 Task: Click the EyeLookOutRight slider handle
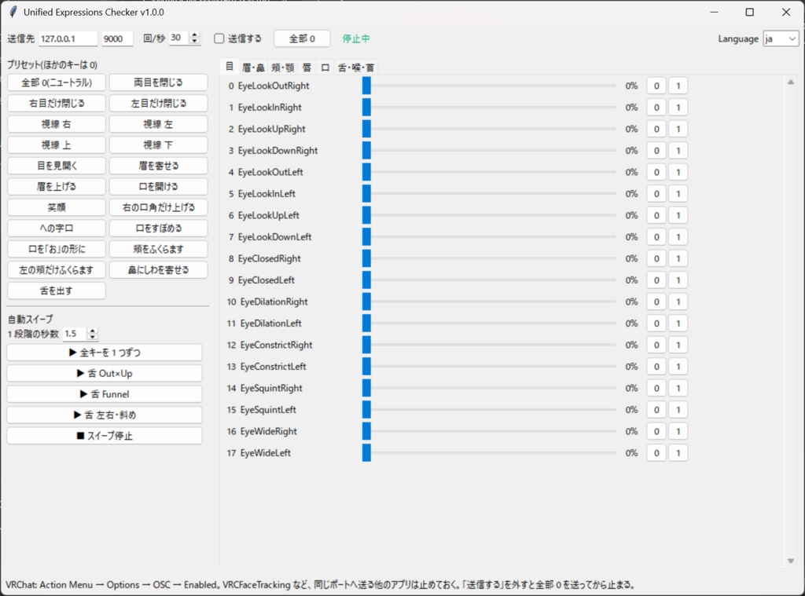(x=366, y=86)
